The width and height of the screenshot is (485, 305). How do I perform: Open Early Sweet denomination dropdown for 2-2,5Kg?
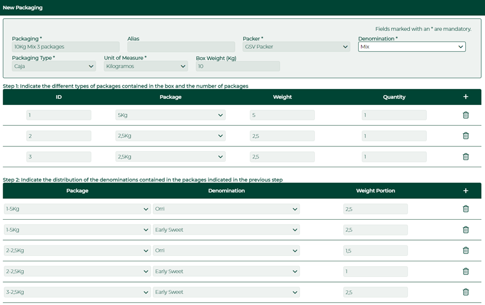click(x=226, y=271)
